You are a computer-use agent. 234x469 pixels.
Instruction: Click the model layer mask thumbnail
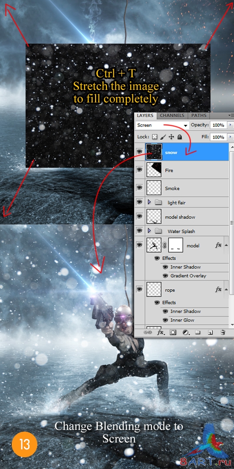[x=176, y=245]
